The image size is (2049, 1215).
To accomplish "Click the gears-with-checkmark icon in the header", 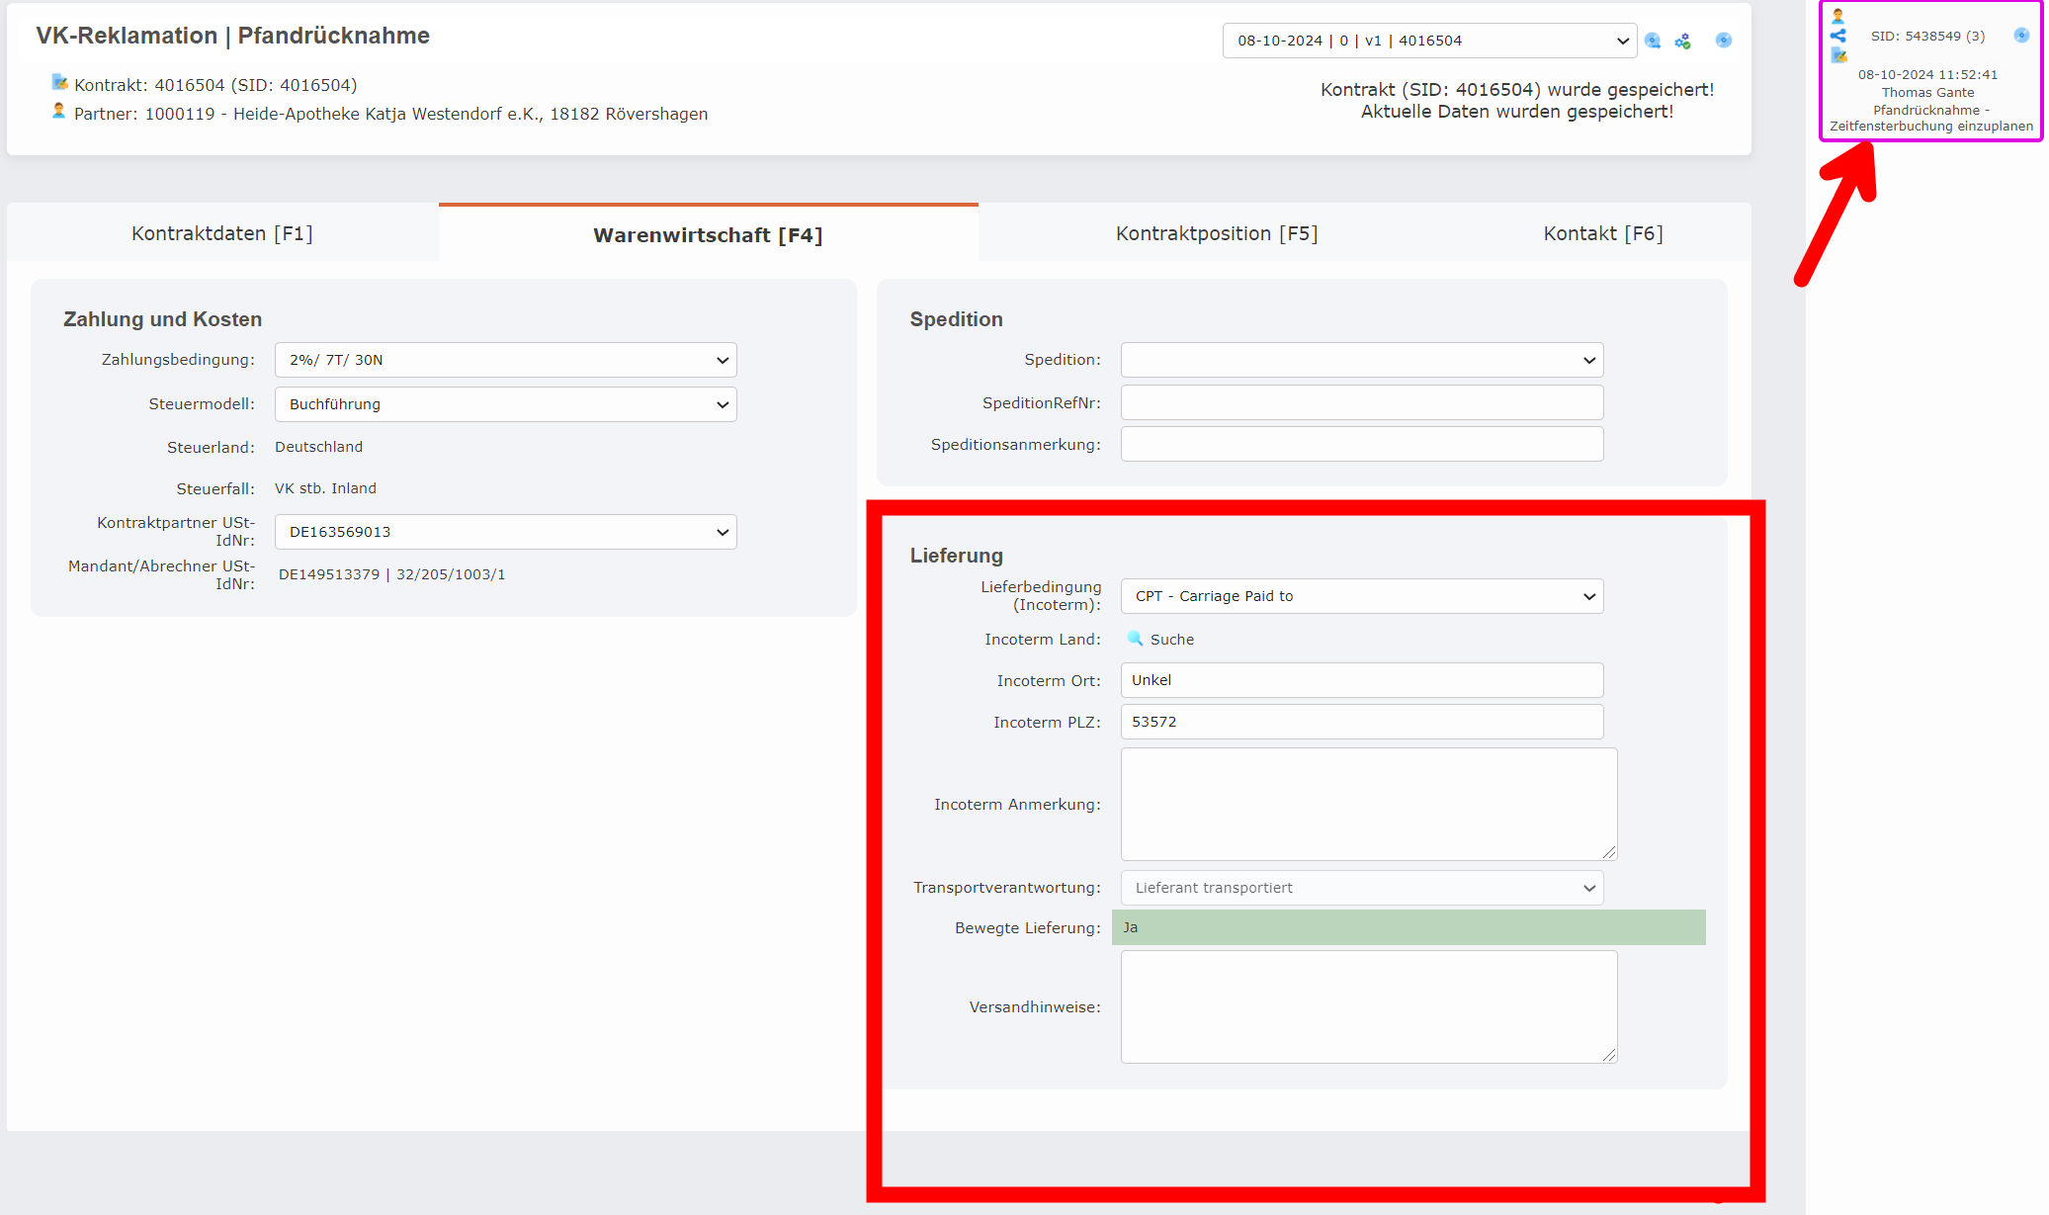I will click(x=1683, y=40).
